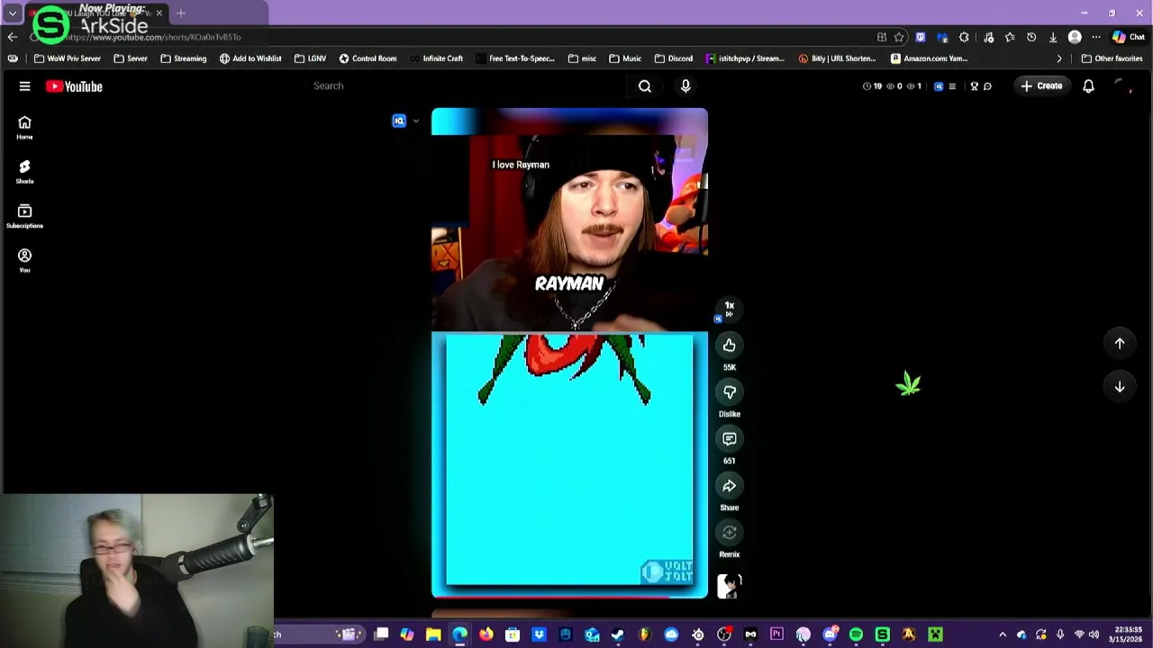1153x648 pixels.
Task: Open the favorites list icon
Action: pos(1010,37)
